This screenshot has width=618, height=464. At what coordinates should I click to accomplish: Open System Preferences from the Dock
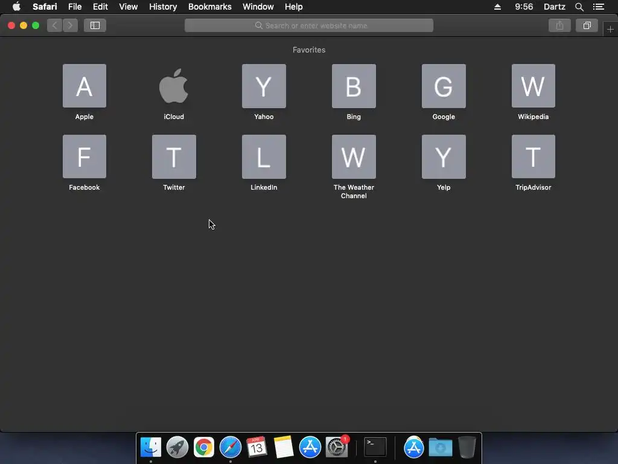coord(337,447)
